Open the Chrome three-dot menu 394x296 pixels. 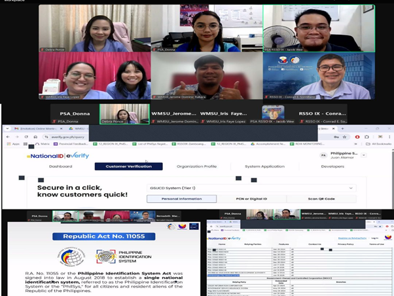coord(389,137)
